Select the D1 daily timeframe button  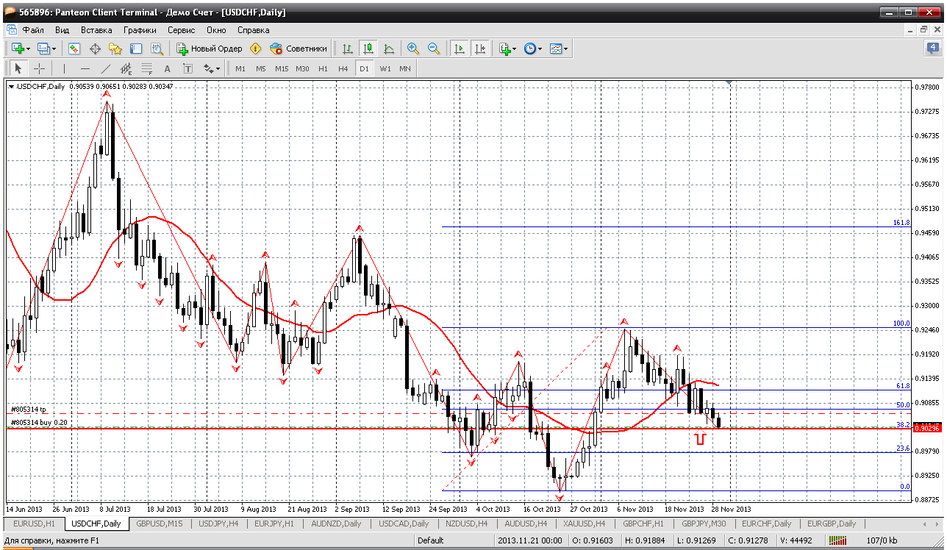click(x=364, y=68)
